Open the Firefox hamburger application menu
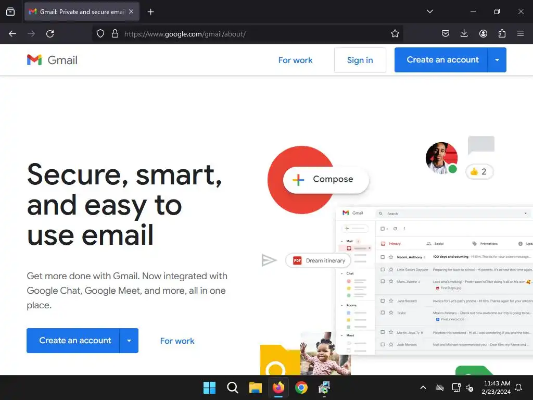The width and height of the screenshot is (533, 400). point(521,33)
